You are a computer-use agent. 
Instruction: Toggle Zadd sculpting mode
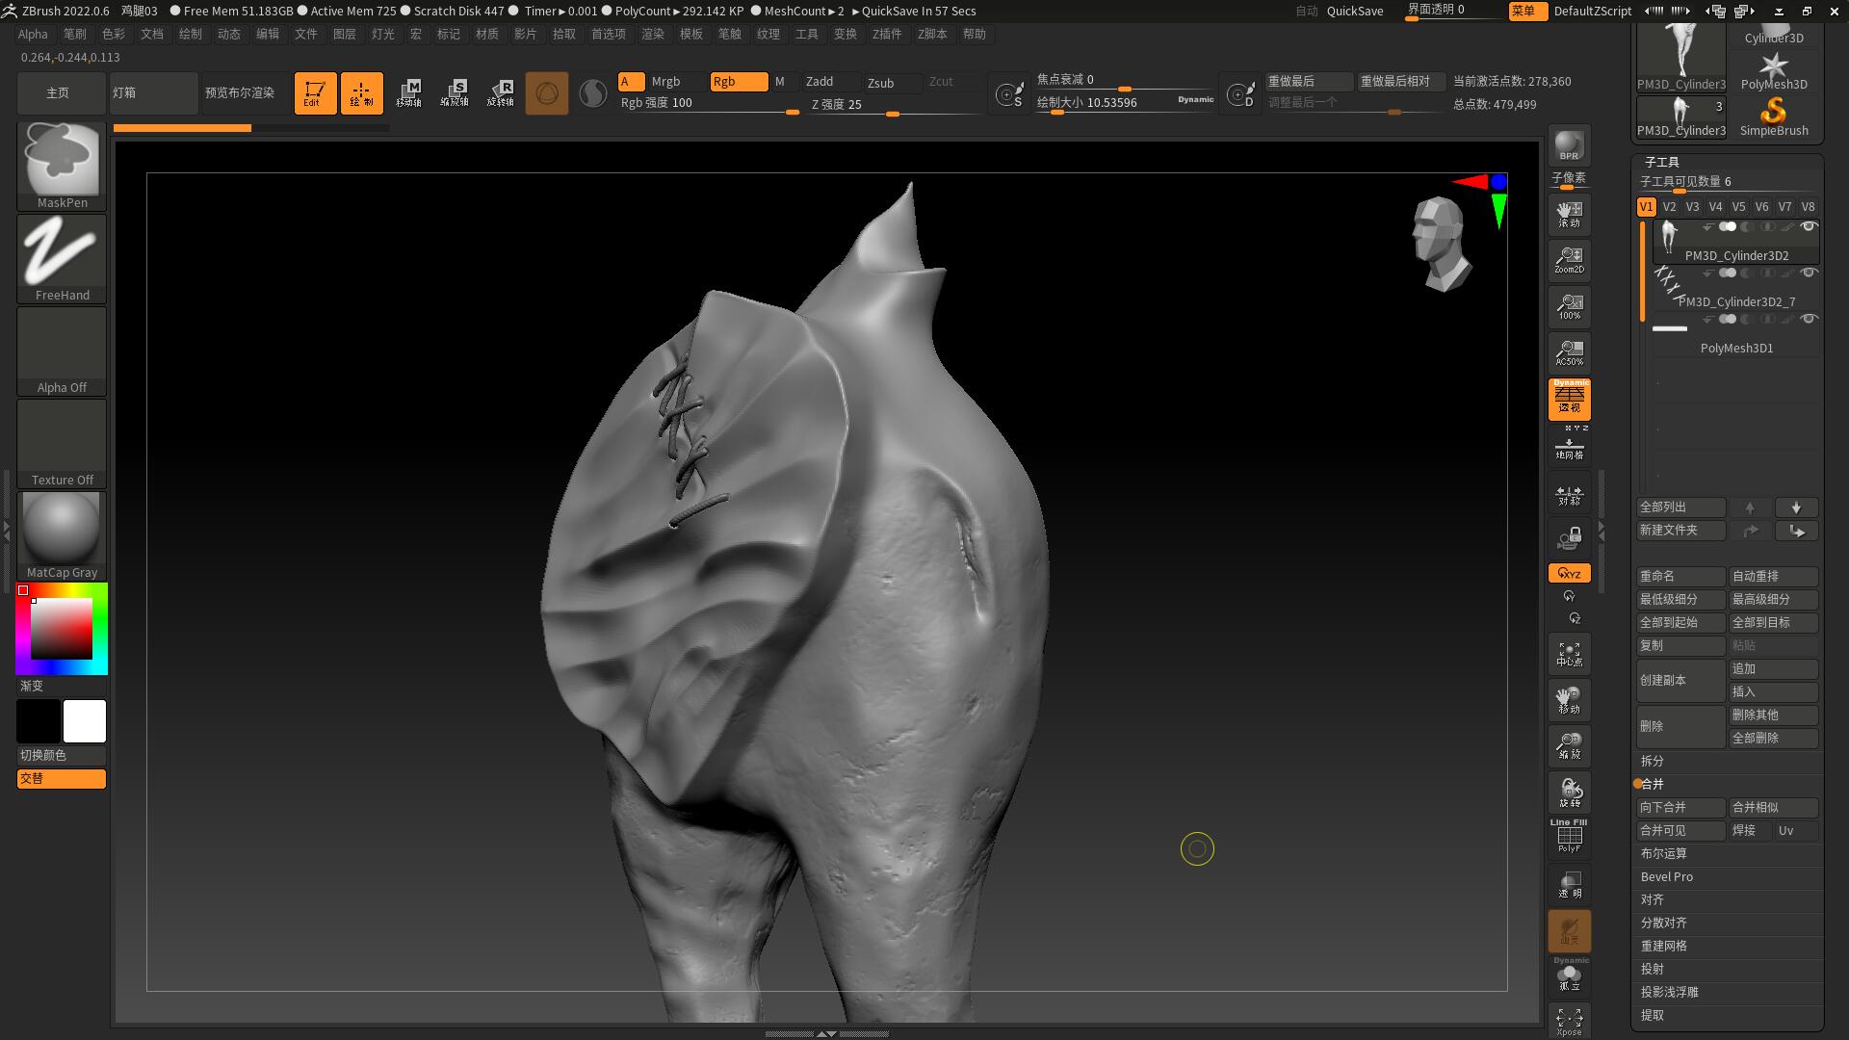820,82
